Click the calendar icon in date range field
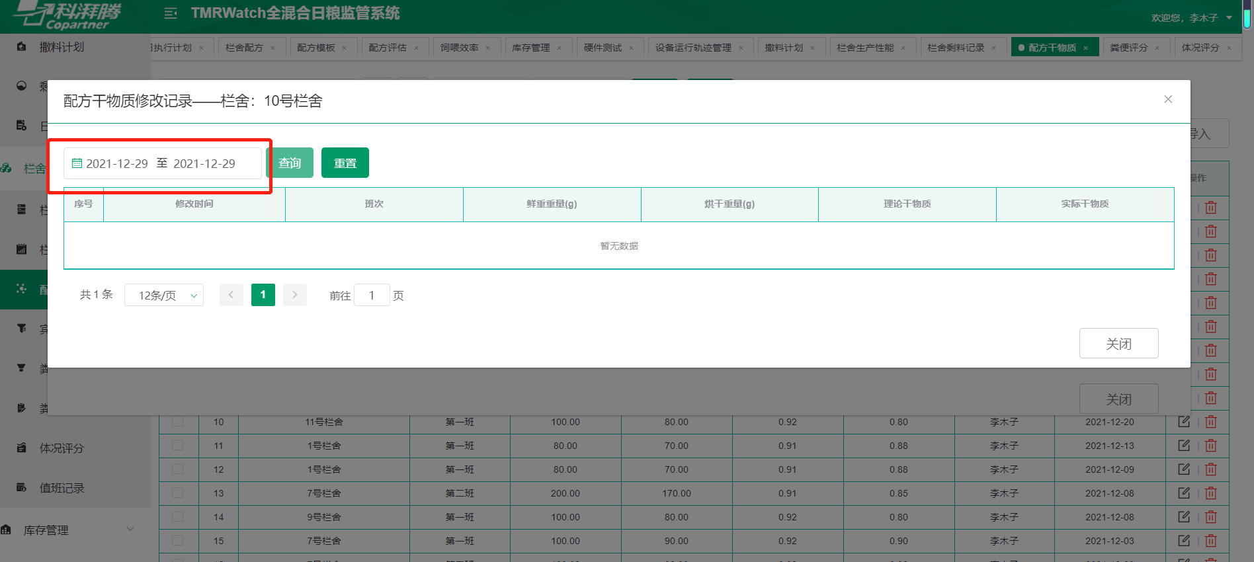Image resolution: width=1254 pixels, height=562 pixels. tap(77, 163)
